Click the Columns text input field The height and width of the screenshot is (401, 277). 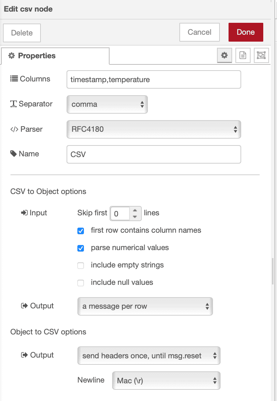tap(154, 79)
